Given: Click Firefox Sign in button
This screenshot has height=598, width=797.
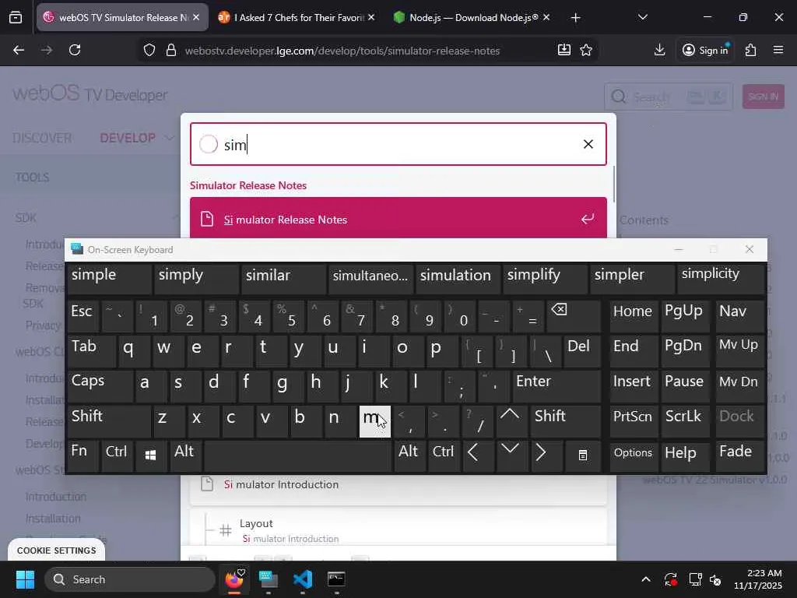Looking at the screenshot, I should (705, 50).
